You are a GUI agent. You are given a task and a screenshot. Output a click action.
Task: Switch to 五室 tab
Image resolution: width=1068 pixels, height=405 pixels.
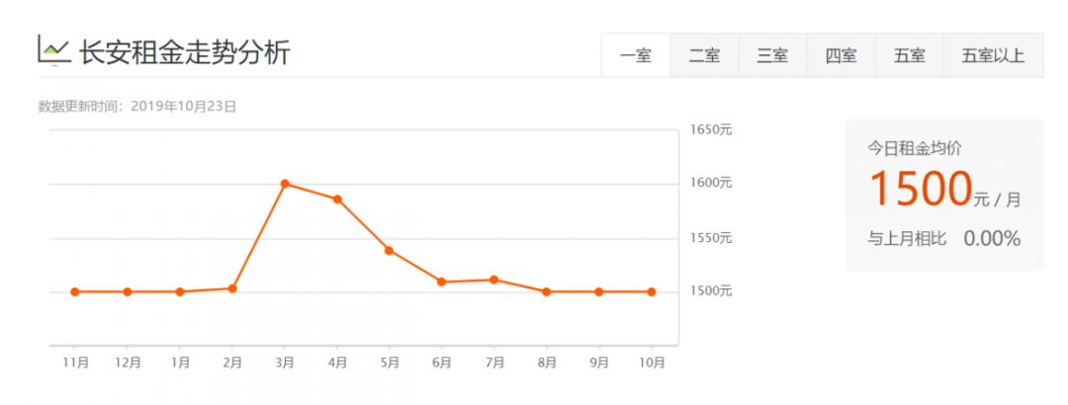(x=910, y=55)
